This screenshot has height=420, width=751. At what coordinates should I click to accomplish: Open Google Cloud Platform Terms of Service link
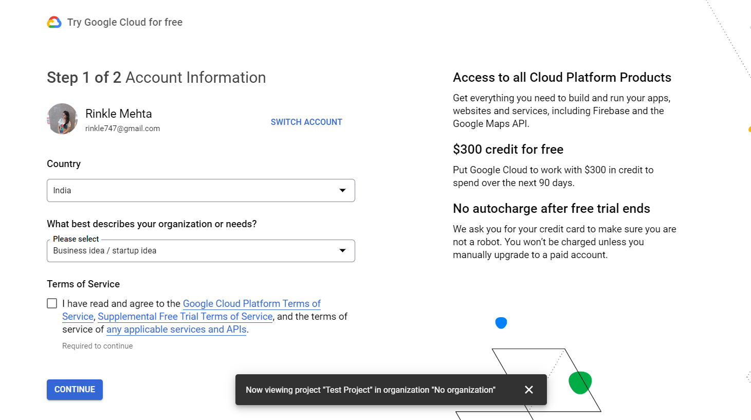point(251,304)
